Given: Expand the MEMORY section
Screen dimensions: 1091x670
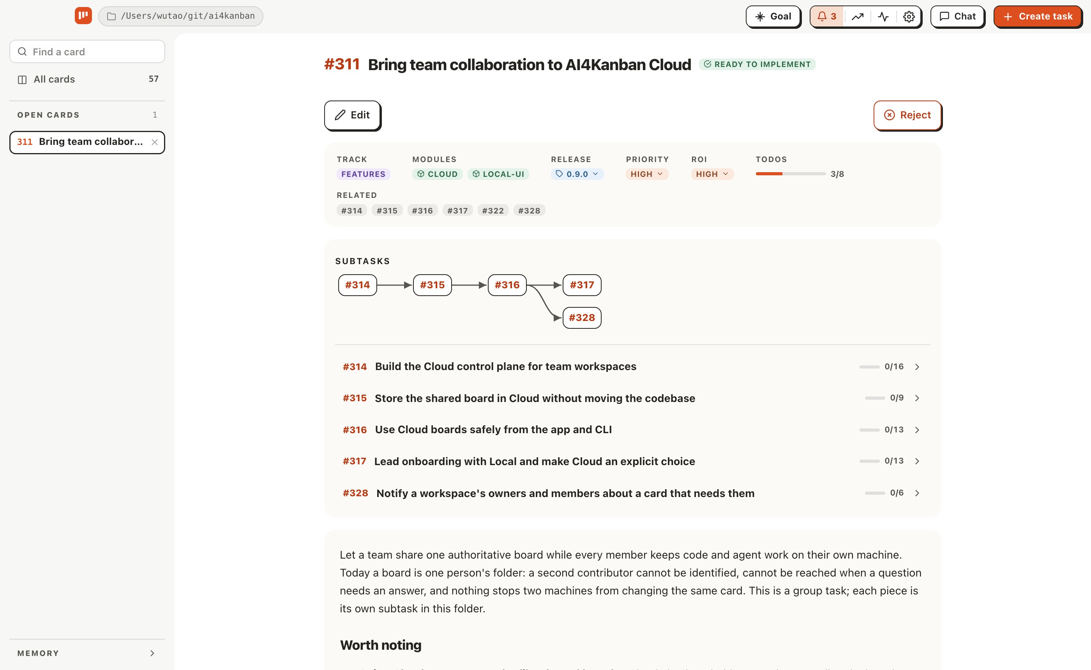Looking at the screenshot, I should (87, 653).
